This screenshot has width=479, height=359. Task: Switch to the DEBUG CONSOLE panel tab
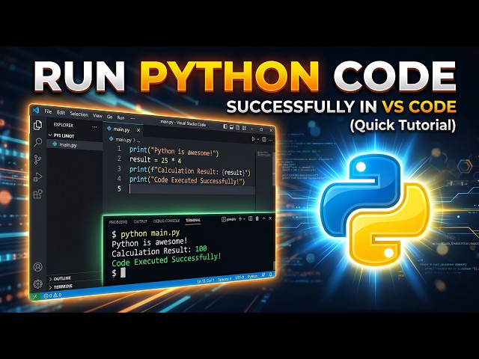pos(166,221)
